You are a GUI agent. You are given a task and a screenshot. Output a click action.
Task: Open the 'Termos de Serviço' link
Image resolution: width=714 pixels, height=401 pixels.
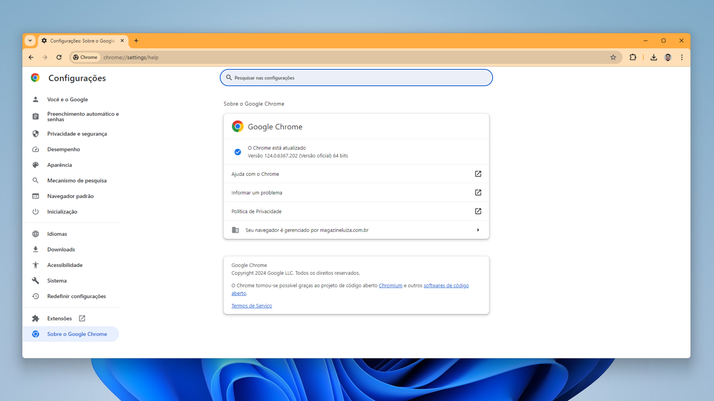click(252, 306)
